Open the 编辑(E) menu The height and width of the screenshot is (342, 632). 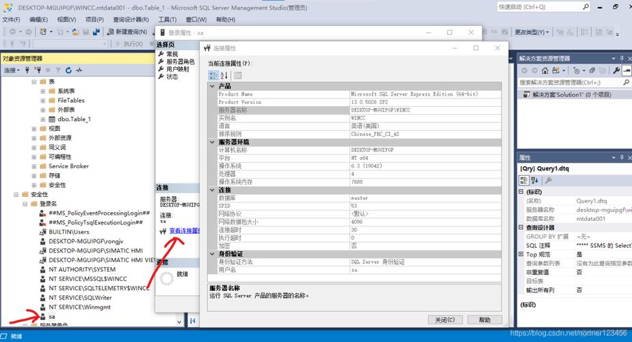[38, 19]
